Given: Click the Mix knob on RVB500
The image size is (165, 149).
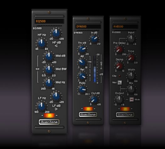Looking at the screenshot, I should point(131,89).
